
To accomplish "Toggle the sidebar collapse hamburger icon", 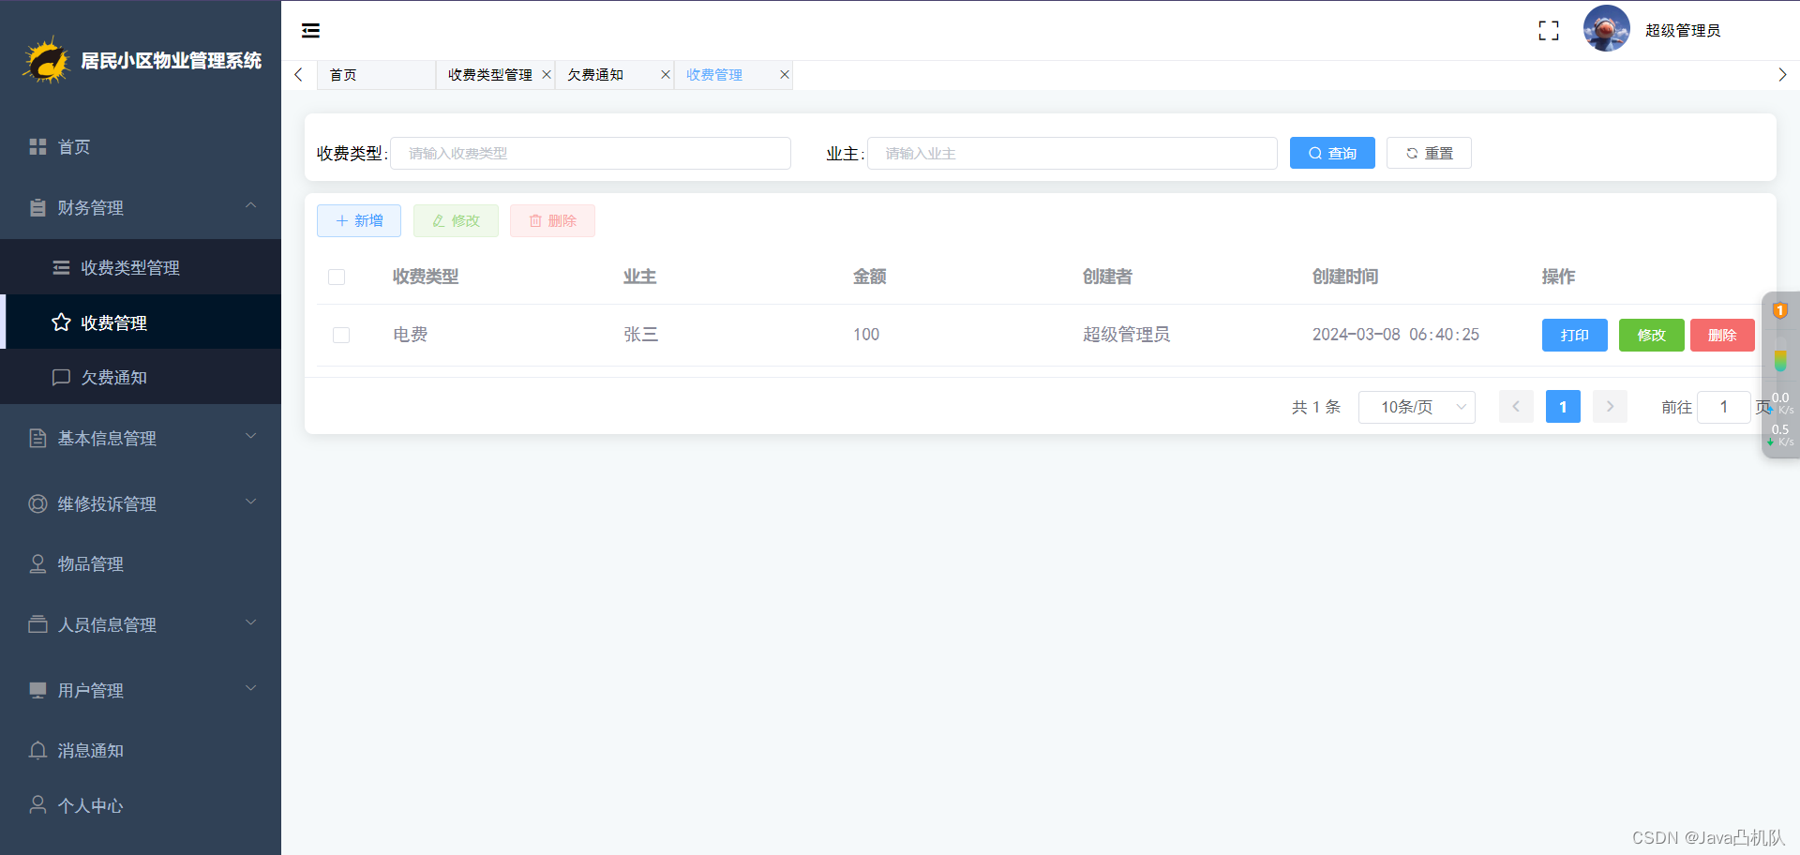I will coord(310,30).
